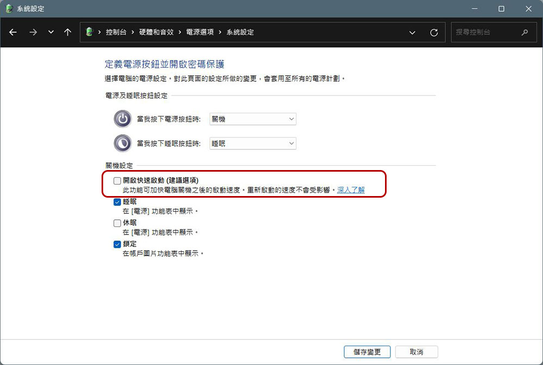
Task: Close the 系統設定 window
Action: click(x=528, y=9)
